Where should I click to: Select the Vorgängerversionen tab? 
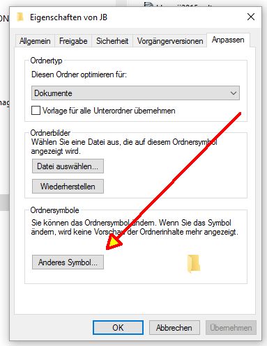coord(170,41)
